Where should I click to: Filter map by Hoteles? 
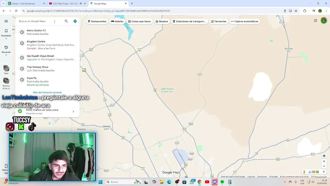[x=117, y=21]
